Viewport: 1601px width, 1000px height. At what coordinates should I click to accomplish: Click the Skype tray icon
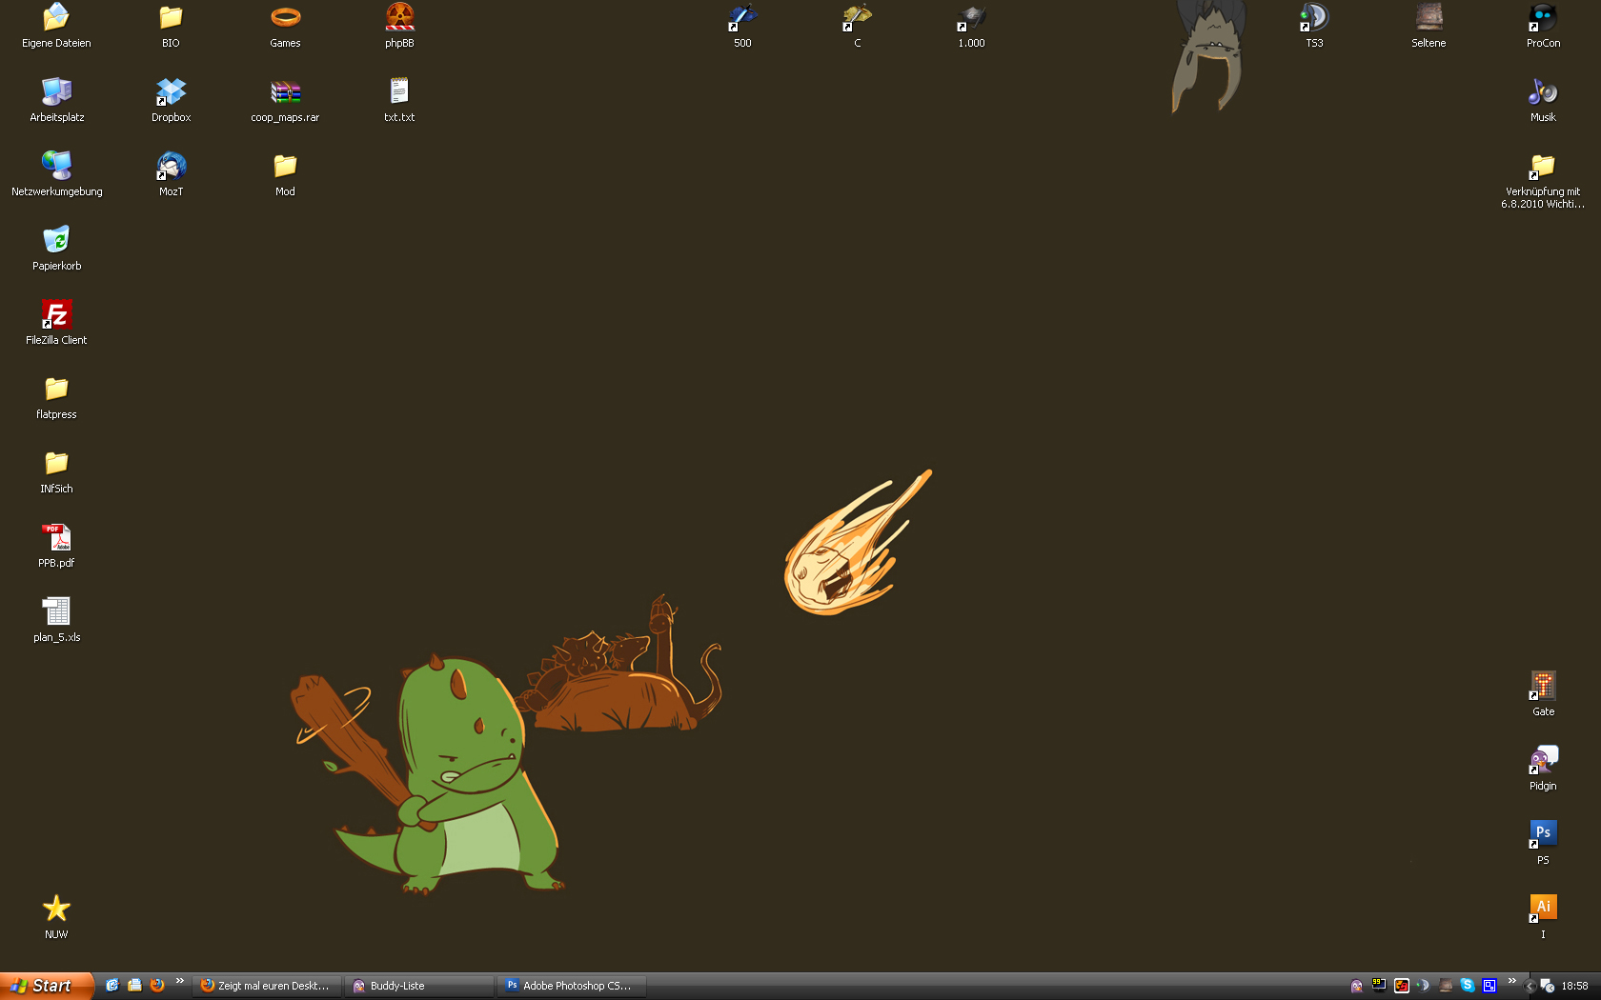1468,986
